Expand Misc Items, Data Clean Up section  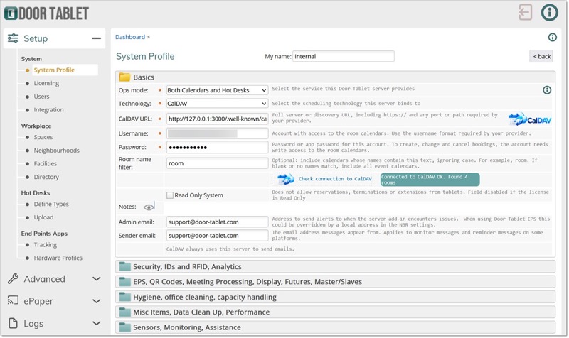pyautogui.click(x=335, y=312)
